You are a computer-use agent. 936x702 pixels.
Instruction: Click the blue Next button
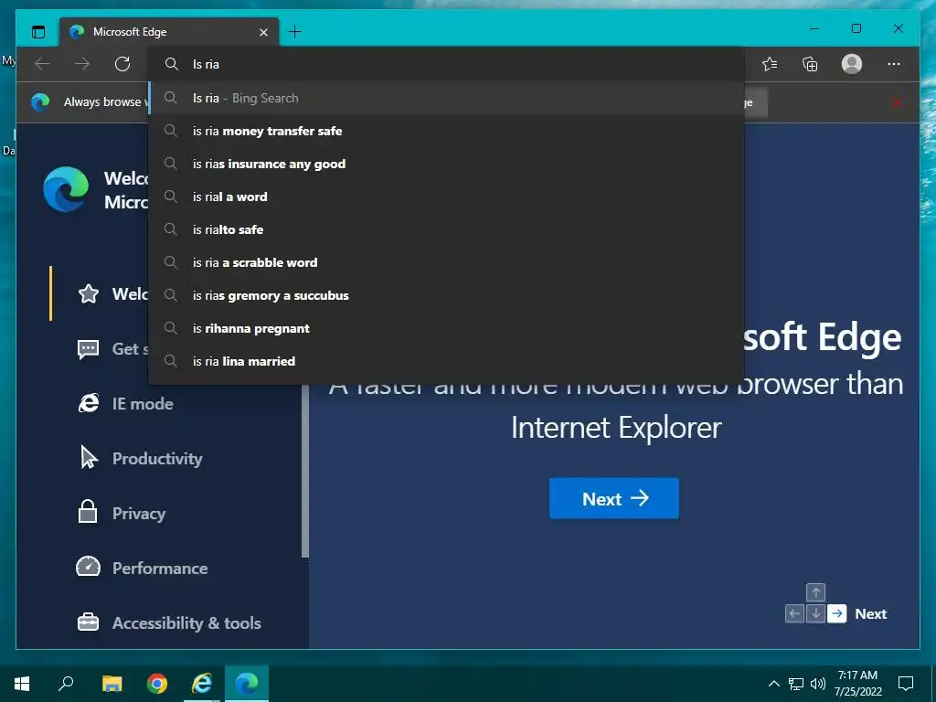point(613,498)
